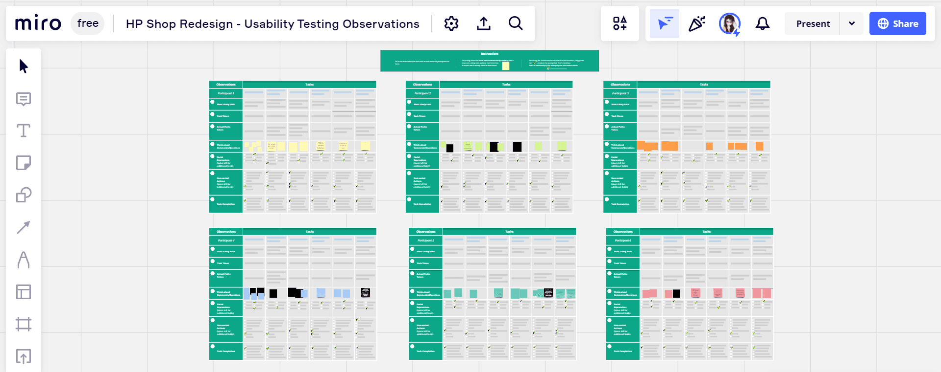Click the Miro logo to go home

click(38, 23)
